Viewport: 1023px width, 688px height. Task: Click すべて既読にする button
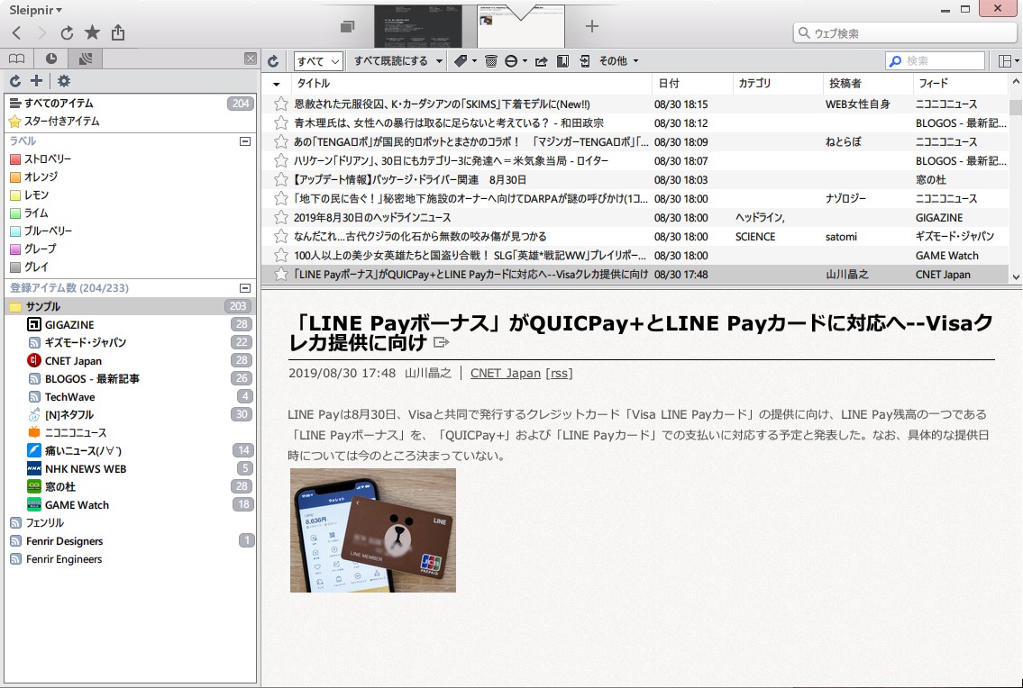[391, 61]
